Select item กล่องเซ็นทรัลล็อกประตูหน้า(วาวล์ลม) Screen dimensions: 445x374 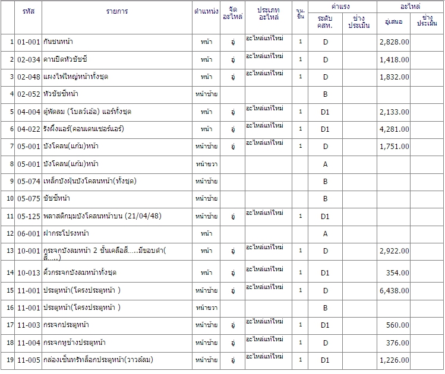[98, 360]
